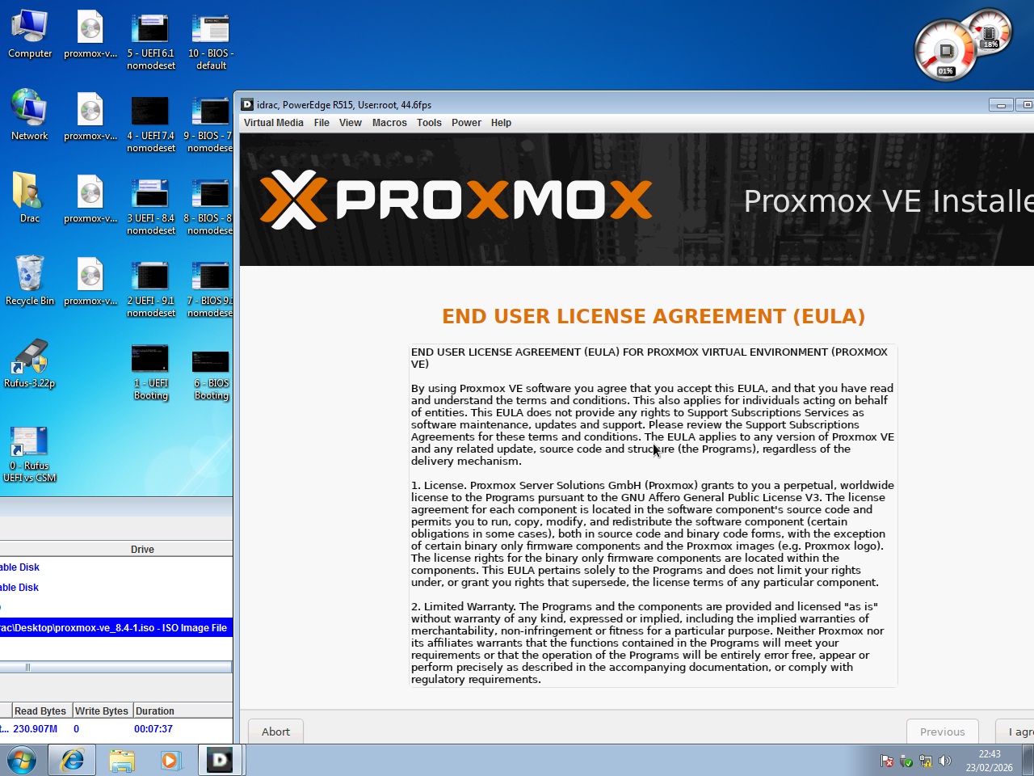The height and width of the screenshot is (776, 1034).
Task: Click the Show Desktop strip on the taskbar
Action: pyautogui.click(x=1028, y=761)
